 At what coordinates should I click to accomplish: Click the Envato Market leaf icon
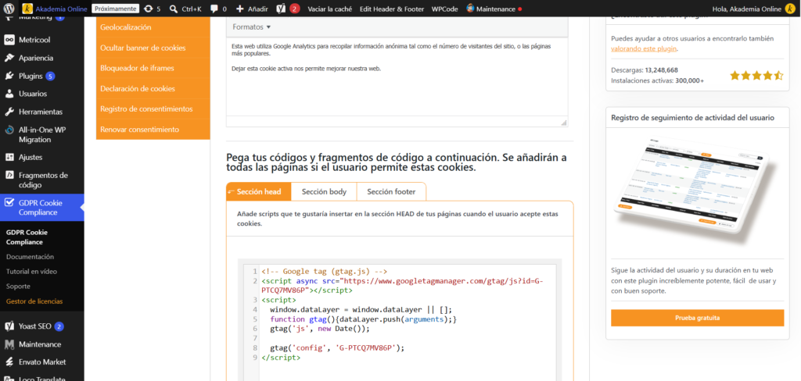(9, 362)
